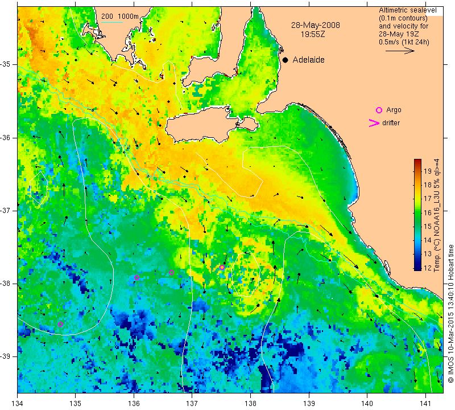
Task: Click the latitude axis label '-37'
Action: click(x=6, y=210)
